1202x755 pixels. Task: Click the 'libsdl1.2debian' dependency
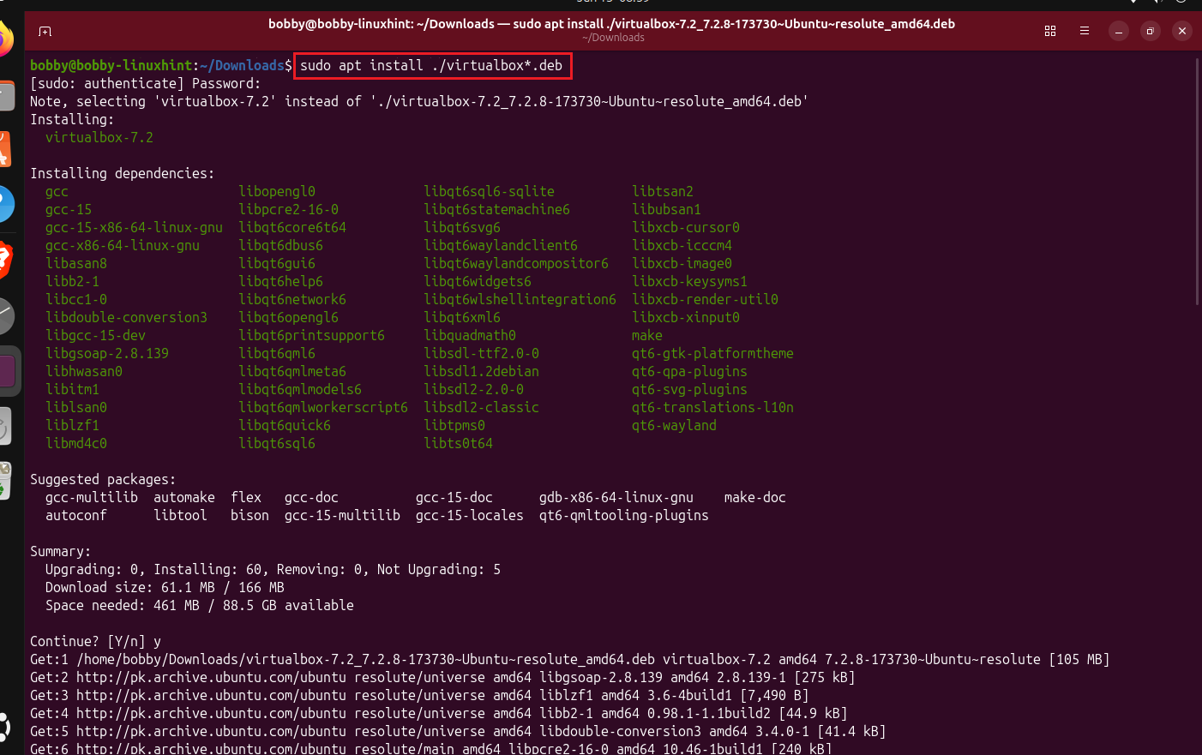tap(481, 371)
